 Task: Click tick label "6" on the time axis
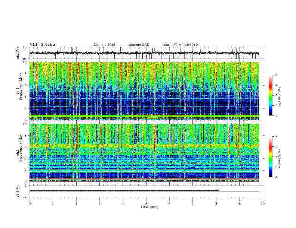[169, 203]
